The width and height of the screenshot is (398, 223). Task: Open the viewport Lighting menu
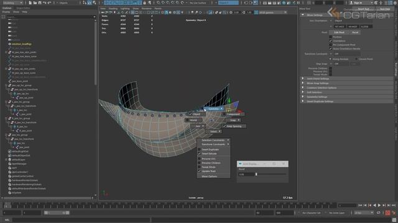click(x=125, y=8)
